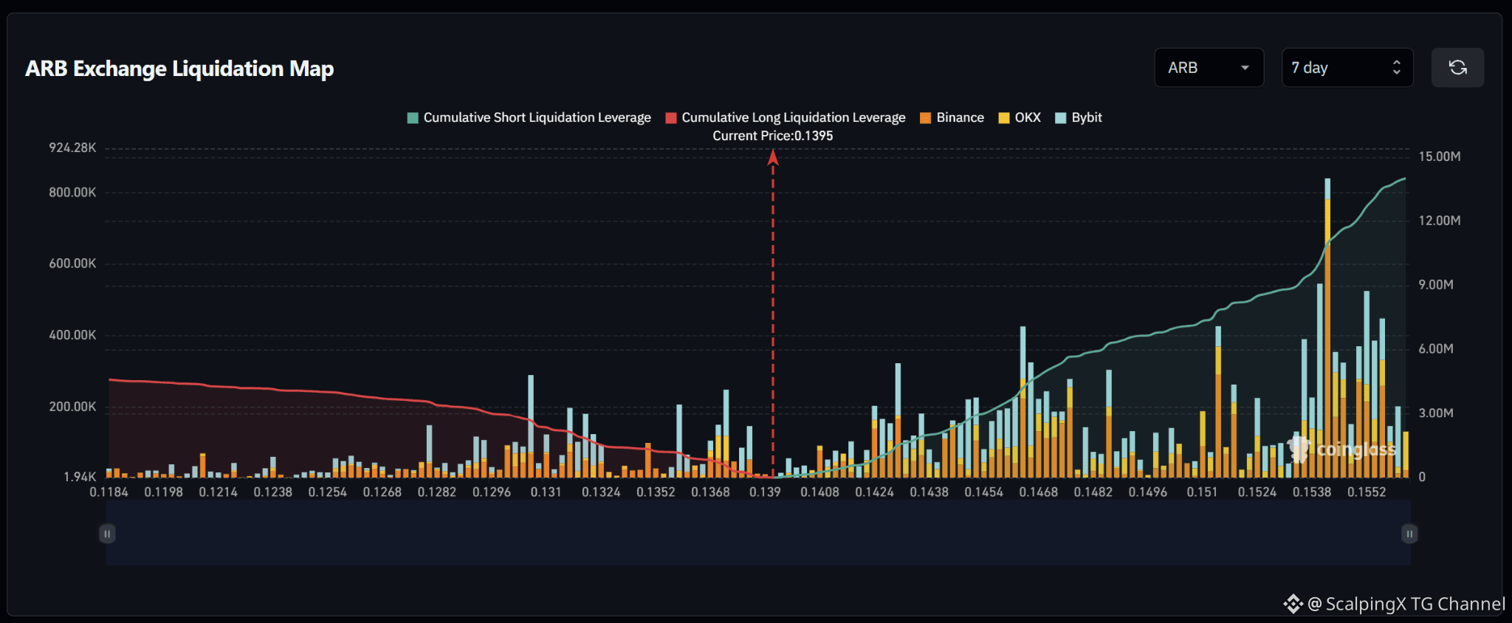Image resolution: width=1512 pixels, height=623 pixels.
Task: Toggle Cumulative Long Liquidation Leverage legend
Action: [786, 117]
